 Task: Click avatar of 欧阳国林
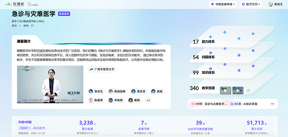pyautogui.click(x=111, y=91)
